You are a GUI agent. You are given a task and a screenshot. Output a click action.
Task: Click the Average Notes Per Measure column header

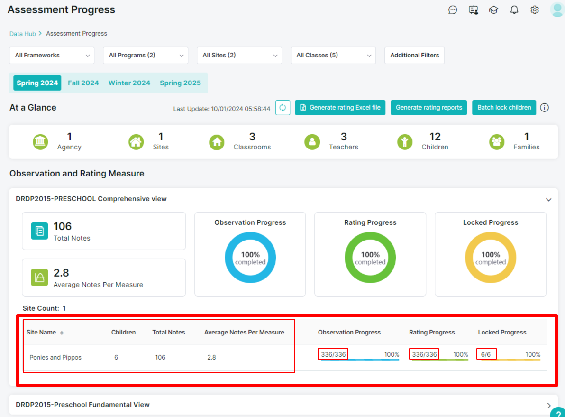[244, 332]
